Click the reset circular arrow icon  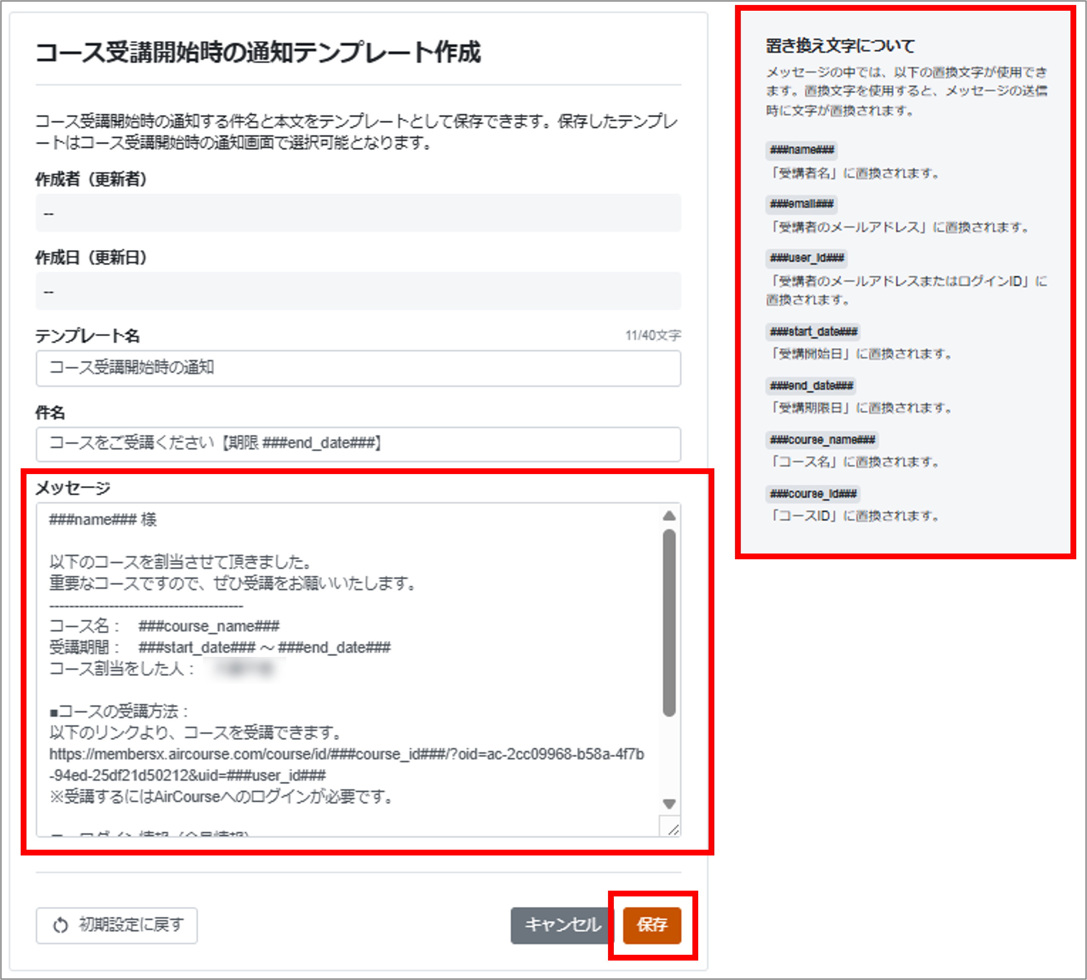pyautogui.click(x=60, y=925)
